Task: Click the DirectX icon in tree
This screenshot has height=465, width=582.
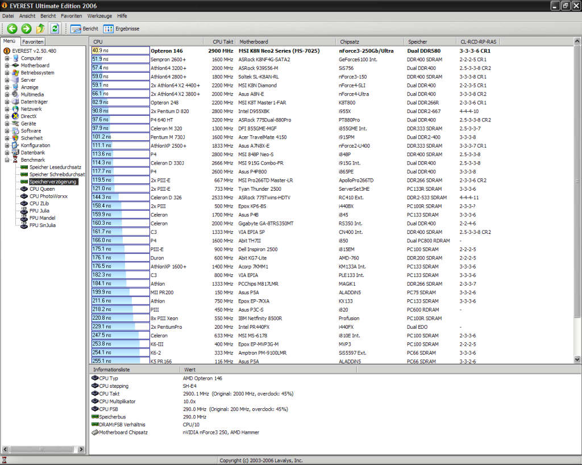Action: pyautogui.click(x=15, y=116)
